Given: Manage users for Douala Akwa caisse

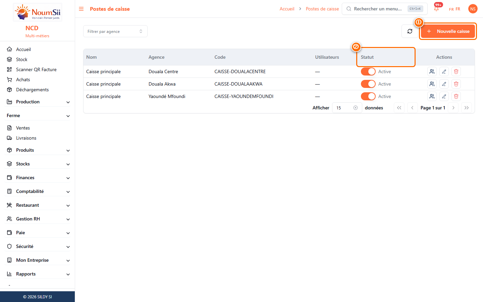Looking at the screenshot, I should coord(432,84).
